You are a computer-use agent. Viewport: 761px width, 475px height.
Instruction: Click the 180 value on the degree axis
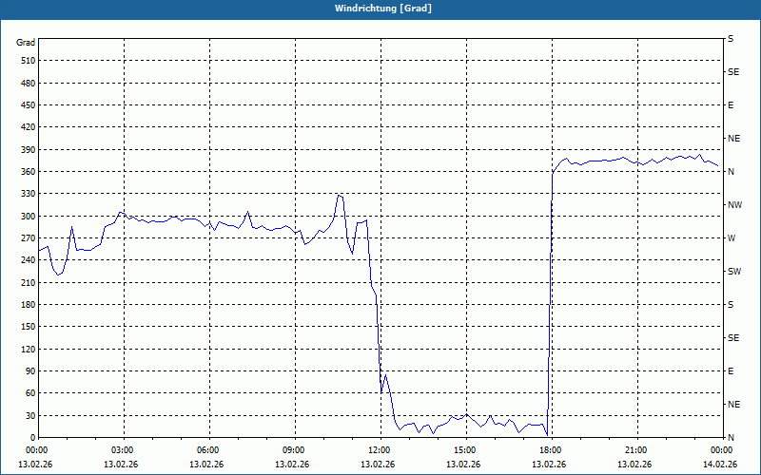[x=28, y=305]
